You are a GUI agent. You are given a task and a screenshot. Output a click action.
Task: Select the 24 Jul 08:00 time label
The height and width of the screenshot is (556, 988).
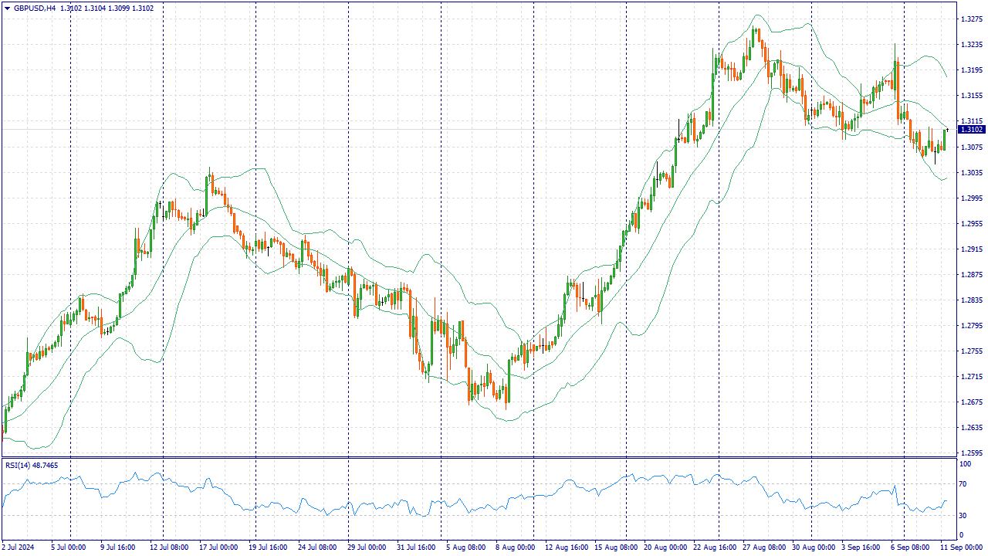coord(316,548)
